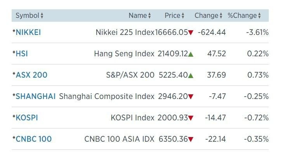Sort table by Symbol column arrows
This screenshot has height=158, width=287.
click(x=42, y=16)
